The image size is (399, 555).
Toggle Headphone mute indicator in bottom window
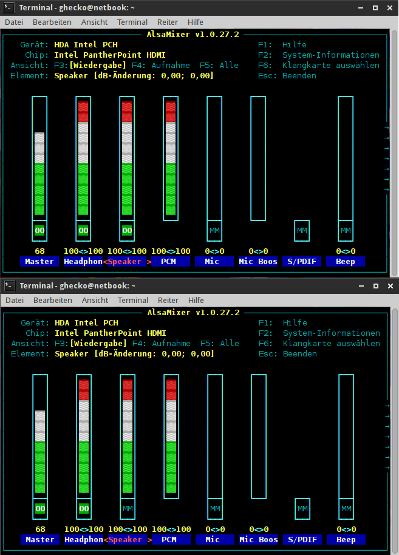(x=84, y=509)
